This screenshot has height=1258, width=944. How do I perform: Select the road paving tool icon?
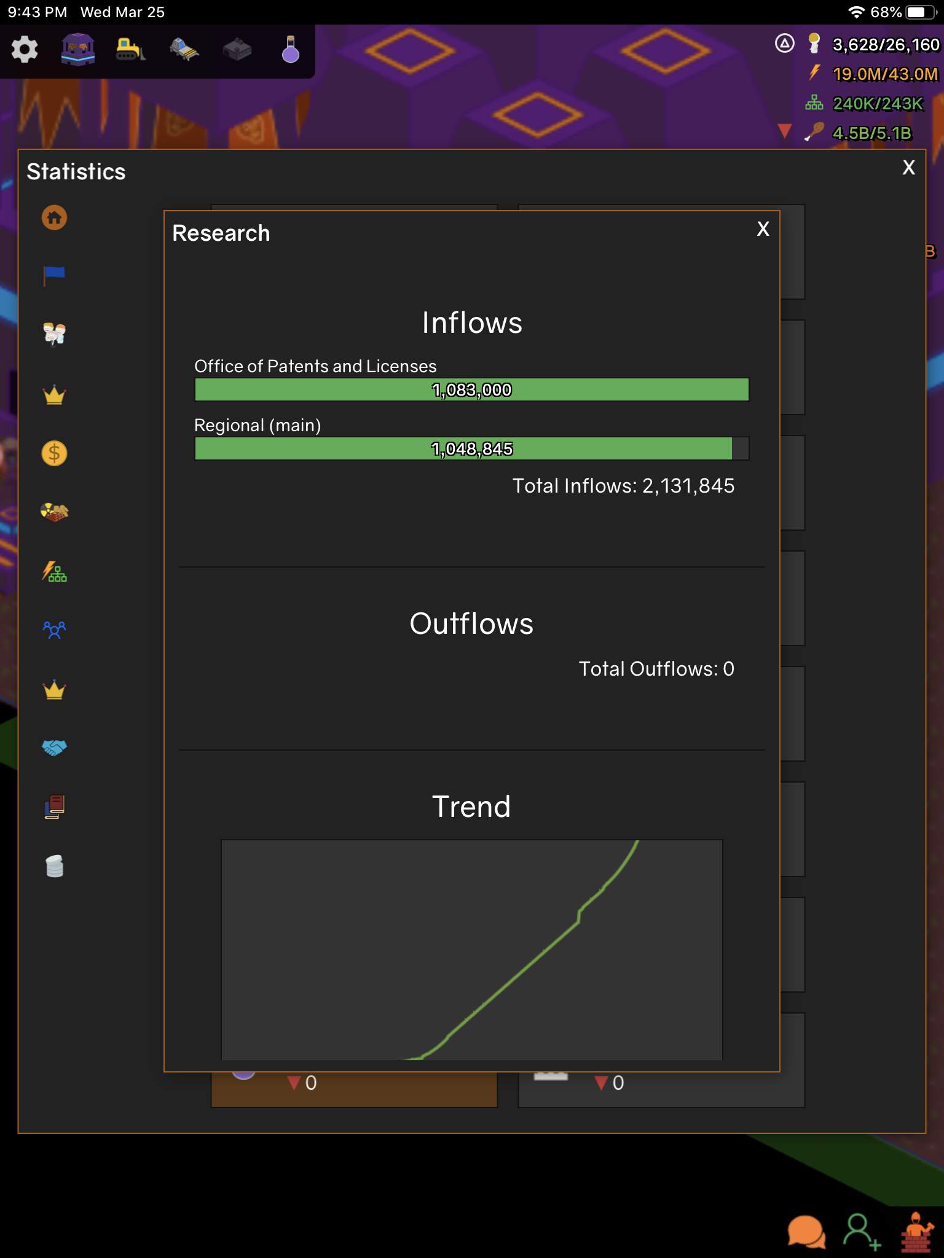tap(184, 50)
